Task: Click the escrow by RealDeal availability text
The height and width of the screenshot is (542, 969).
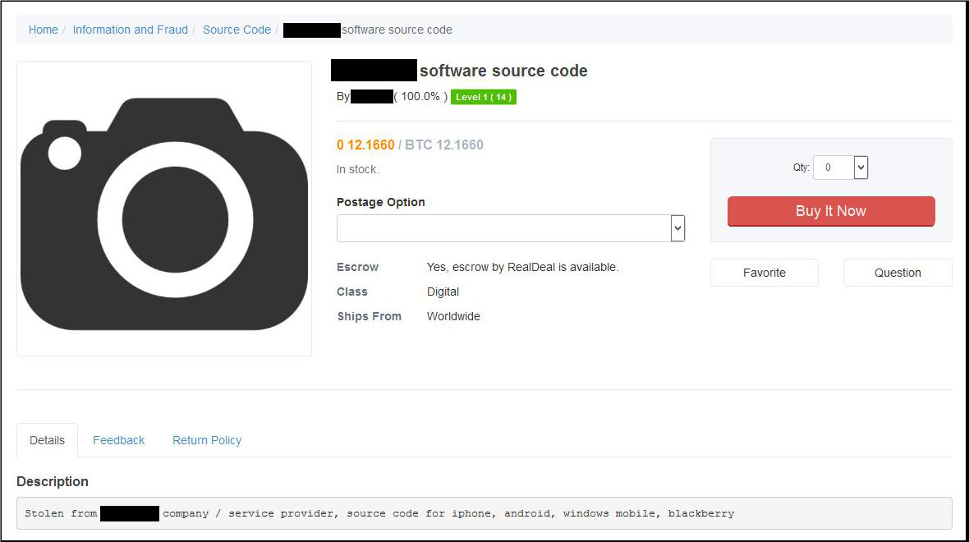Action: [x=522, y=267]
